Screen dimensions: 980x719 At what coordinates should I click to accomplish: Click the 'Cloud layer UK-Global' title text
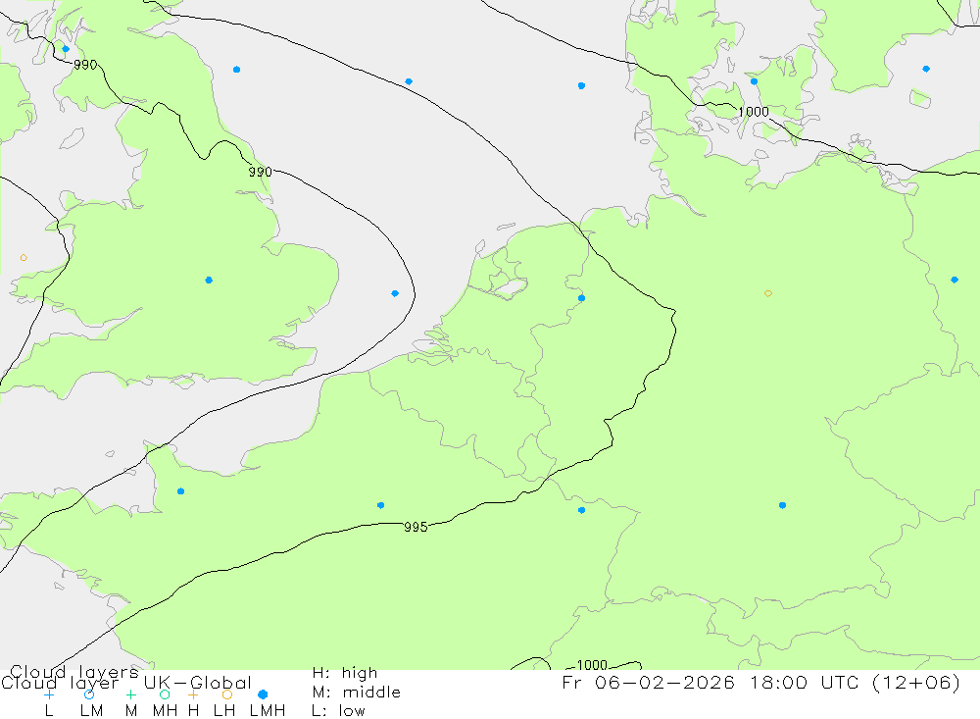pyautogui.click(x=126, y=683)
